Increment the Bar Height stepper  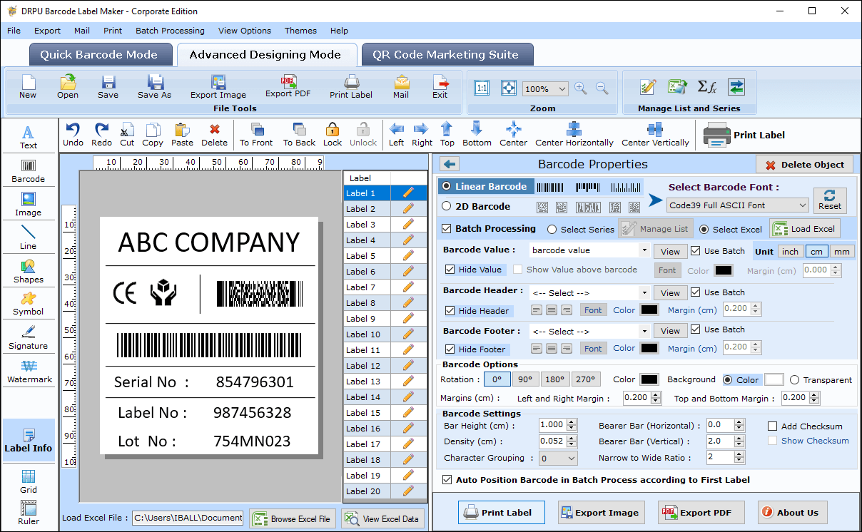[571, 422]
